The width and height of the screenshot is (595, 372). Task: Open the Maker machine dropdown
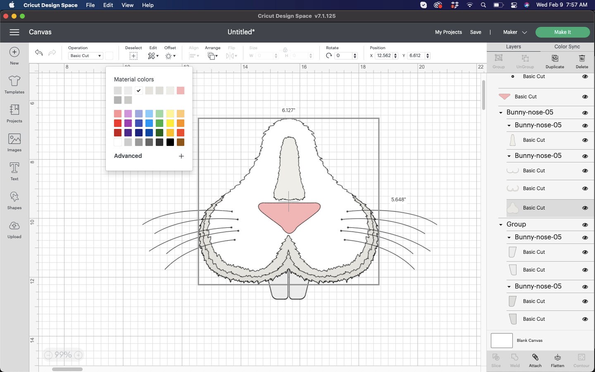click(514, 32)
